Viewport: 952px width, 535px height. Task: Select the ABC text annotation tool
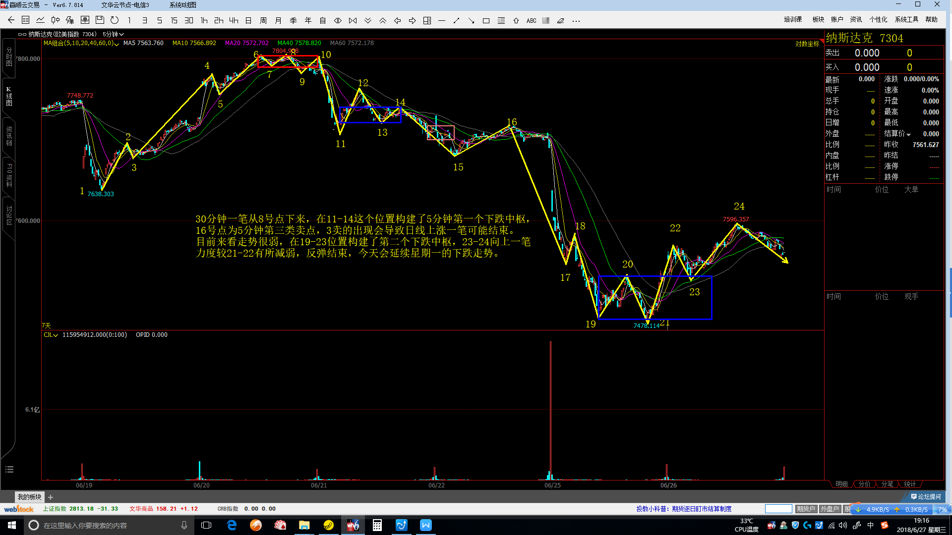coord(531,21)
